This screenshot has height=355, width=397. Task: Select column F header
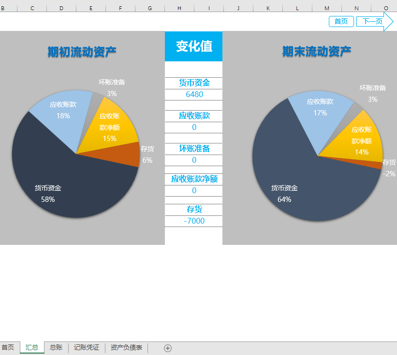tap(120, 8)
